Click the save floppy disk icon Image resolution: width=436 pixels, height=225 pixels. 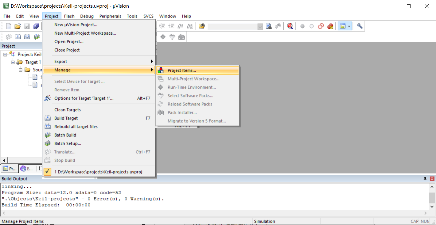[x=27, y=26]
